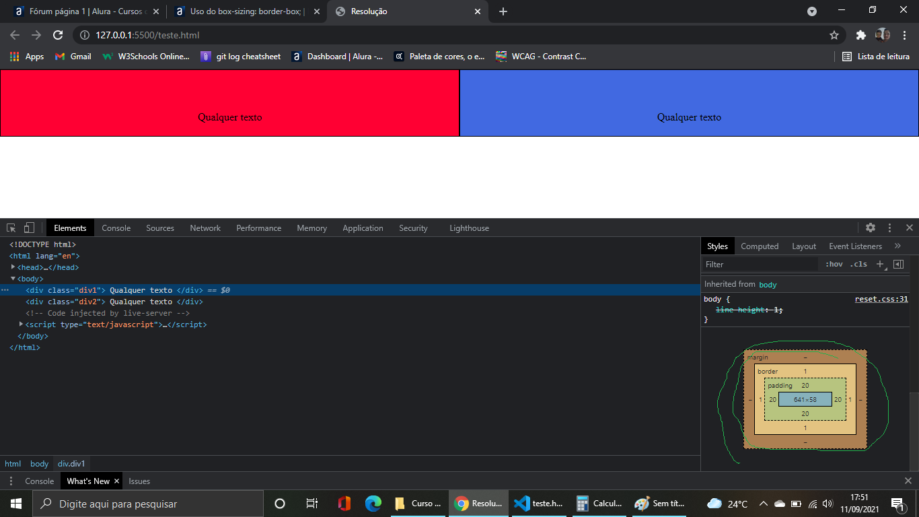The width and height of the screenshot is (919, 517).
Task: Open the Performance tab
Action: 259,228
